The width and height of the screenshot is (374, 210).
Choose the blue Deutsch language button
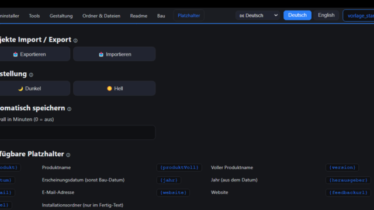pos(297,15)
